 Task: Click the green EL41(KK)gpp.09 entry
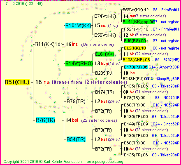point(139,22)
